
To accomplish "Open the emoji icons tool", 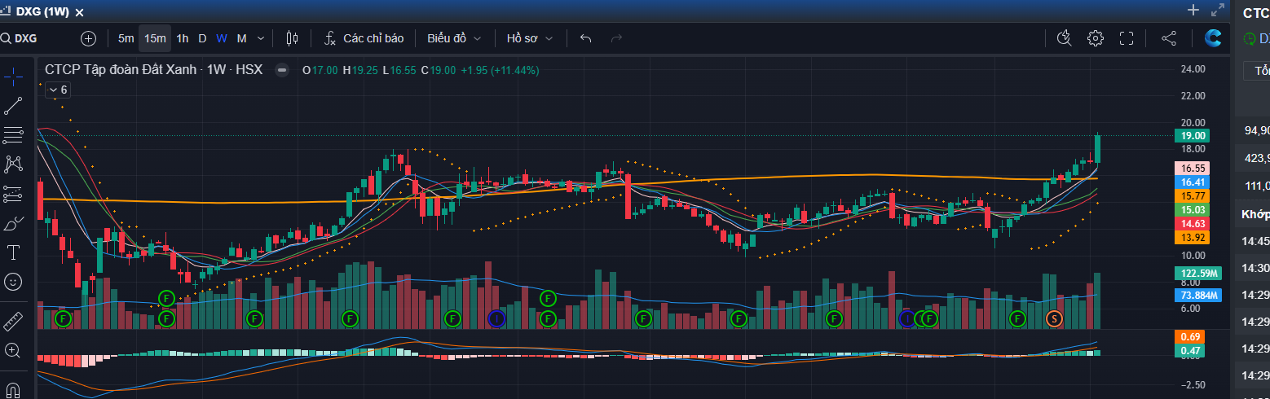I will [x=13, y=282].
